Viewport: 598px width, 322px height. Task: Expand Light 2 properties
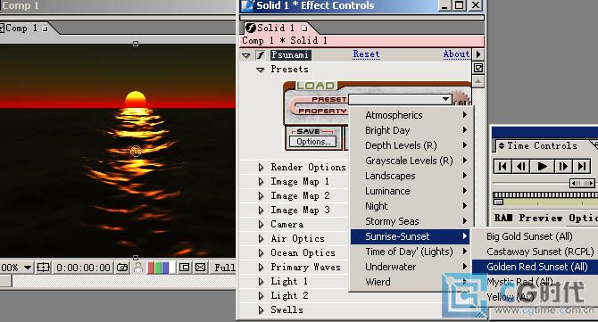pyautogui.click(x=261, y=296)
